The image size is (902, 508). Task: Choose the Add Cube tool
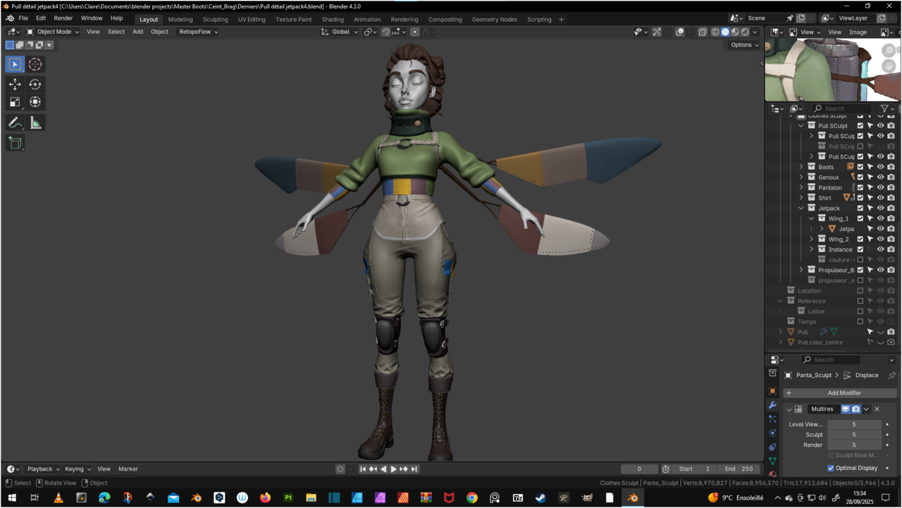[x=15, y=143]
